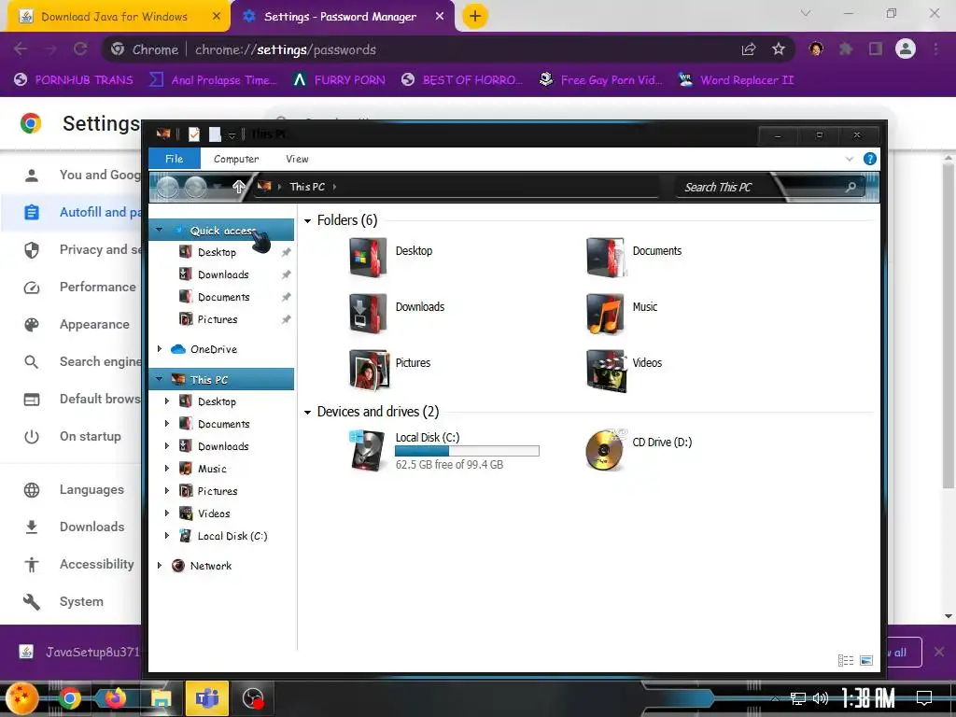956x717 pixels.
Task: Open OBS Studio from the taskbar
Action: (252, 698)
